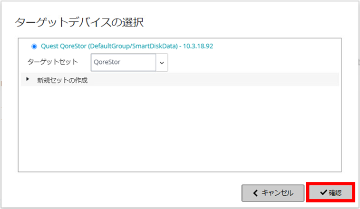Click the ターゲットデバイスの選択 dialog title
The image size is (360, 209).
point(79,22)
